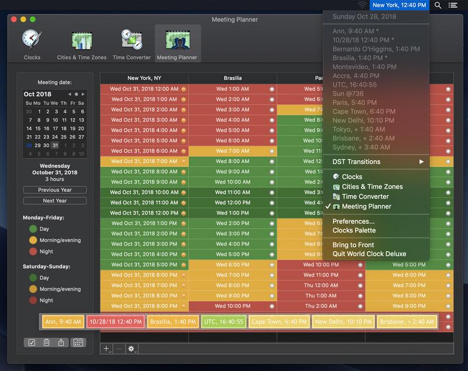The width and height of the screenshot is (468, 371).
Task: Open Preferences... from the menu
Action: pos(376,221)
